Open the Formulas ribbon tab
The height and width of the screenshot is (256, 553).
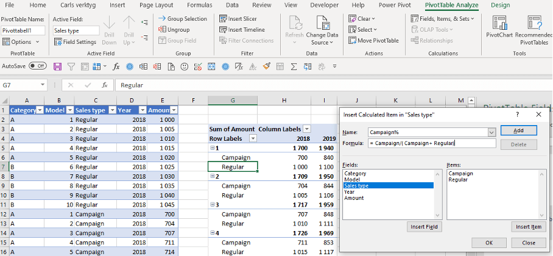pos(199,5)
